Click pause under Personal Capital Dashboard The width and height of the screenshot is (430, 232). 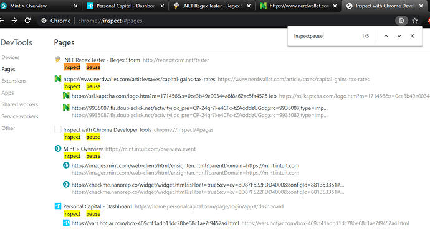pyautogui.click(x=93, y=214)
